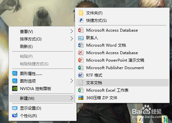
Task: Create a Microsoft Excel 工作表
Action: click(122, 90)
